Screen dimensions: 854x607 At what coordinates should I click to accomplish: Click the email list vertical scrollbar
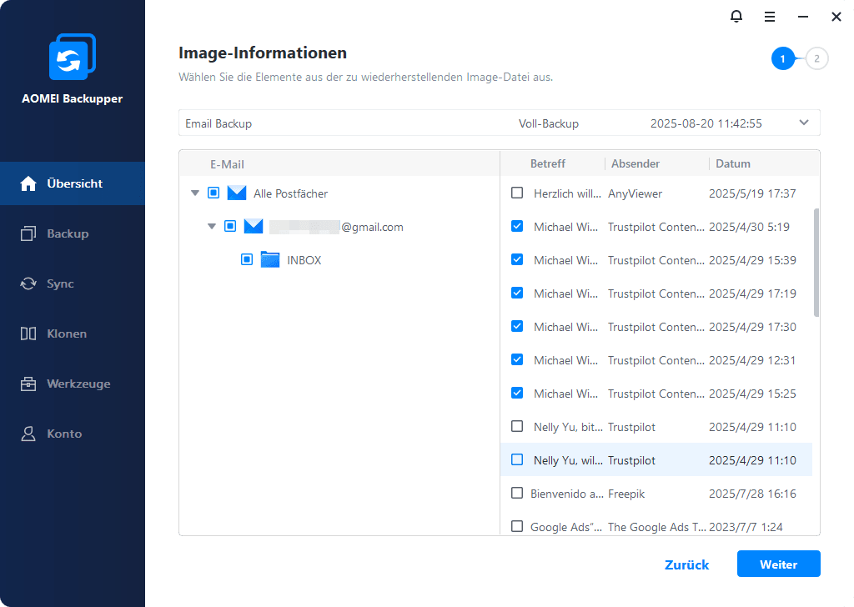(x=816, y=262)
